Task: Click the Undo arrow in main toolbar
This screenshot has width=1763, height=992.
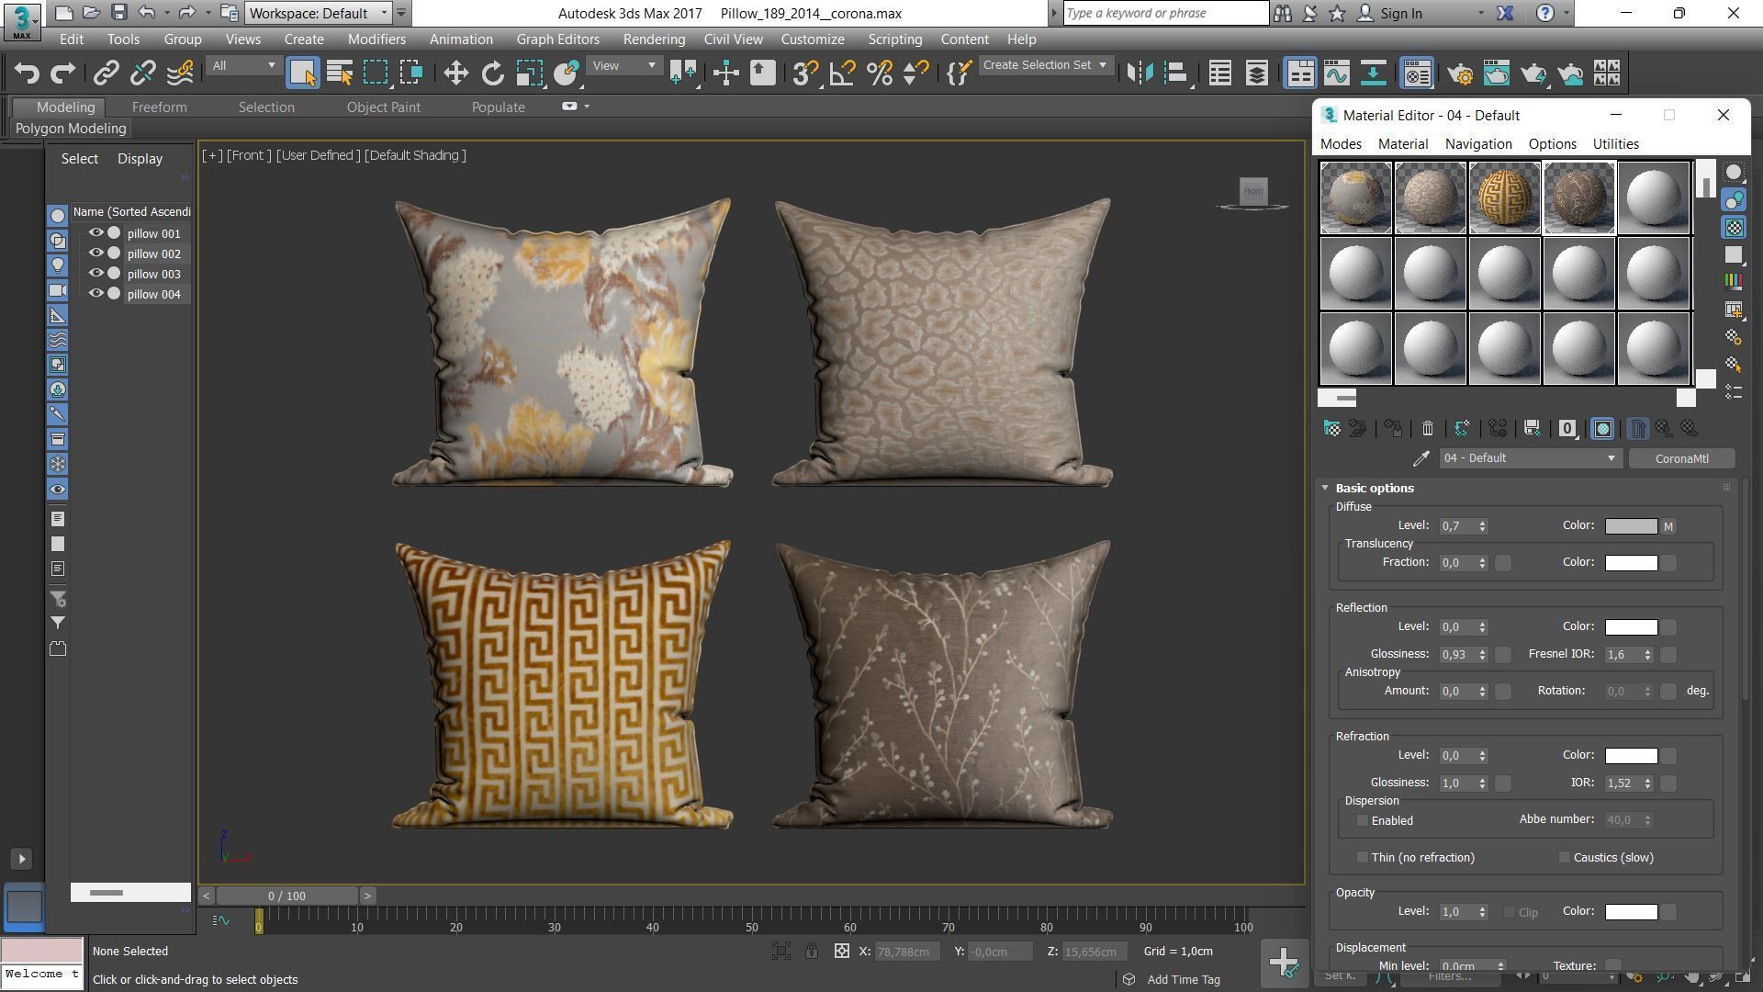Action: 27,73
